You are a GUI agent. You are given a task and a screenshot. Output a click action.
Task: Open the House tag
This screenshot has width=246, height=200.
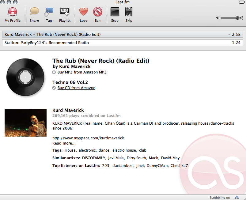(70, 150)
